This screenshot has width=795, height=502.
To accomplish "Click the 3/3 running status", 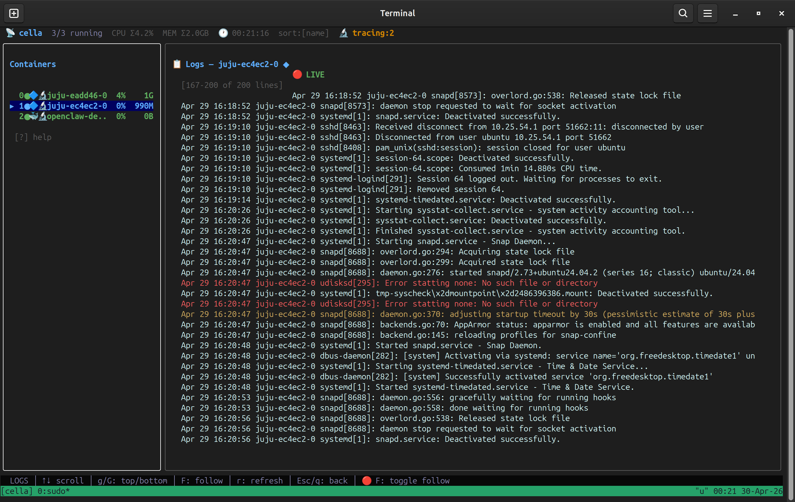I will coord(77,33).
